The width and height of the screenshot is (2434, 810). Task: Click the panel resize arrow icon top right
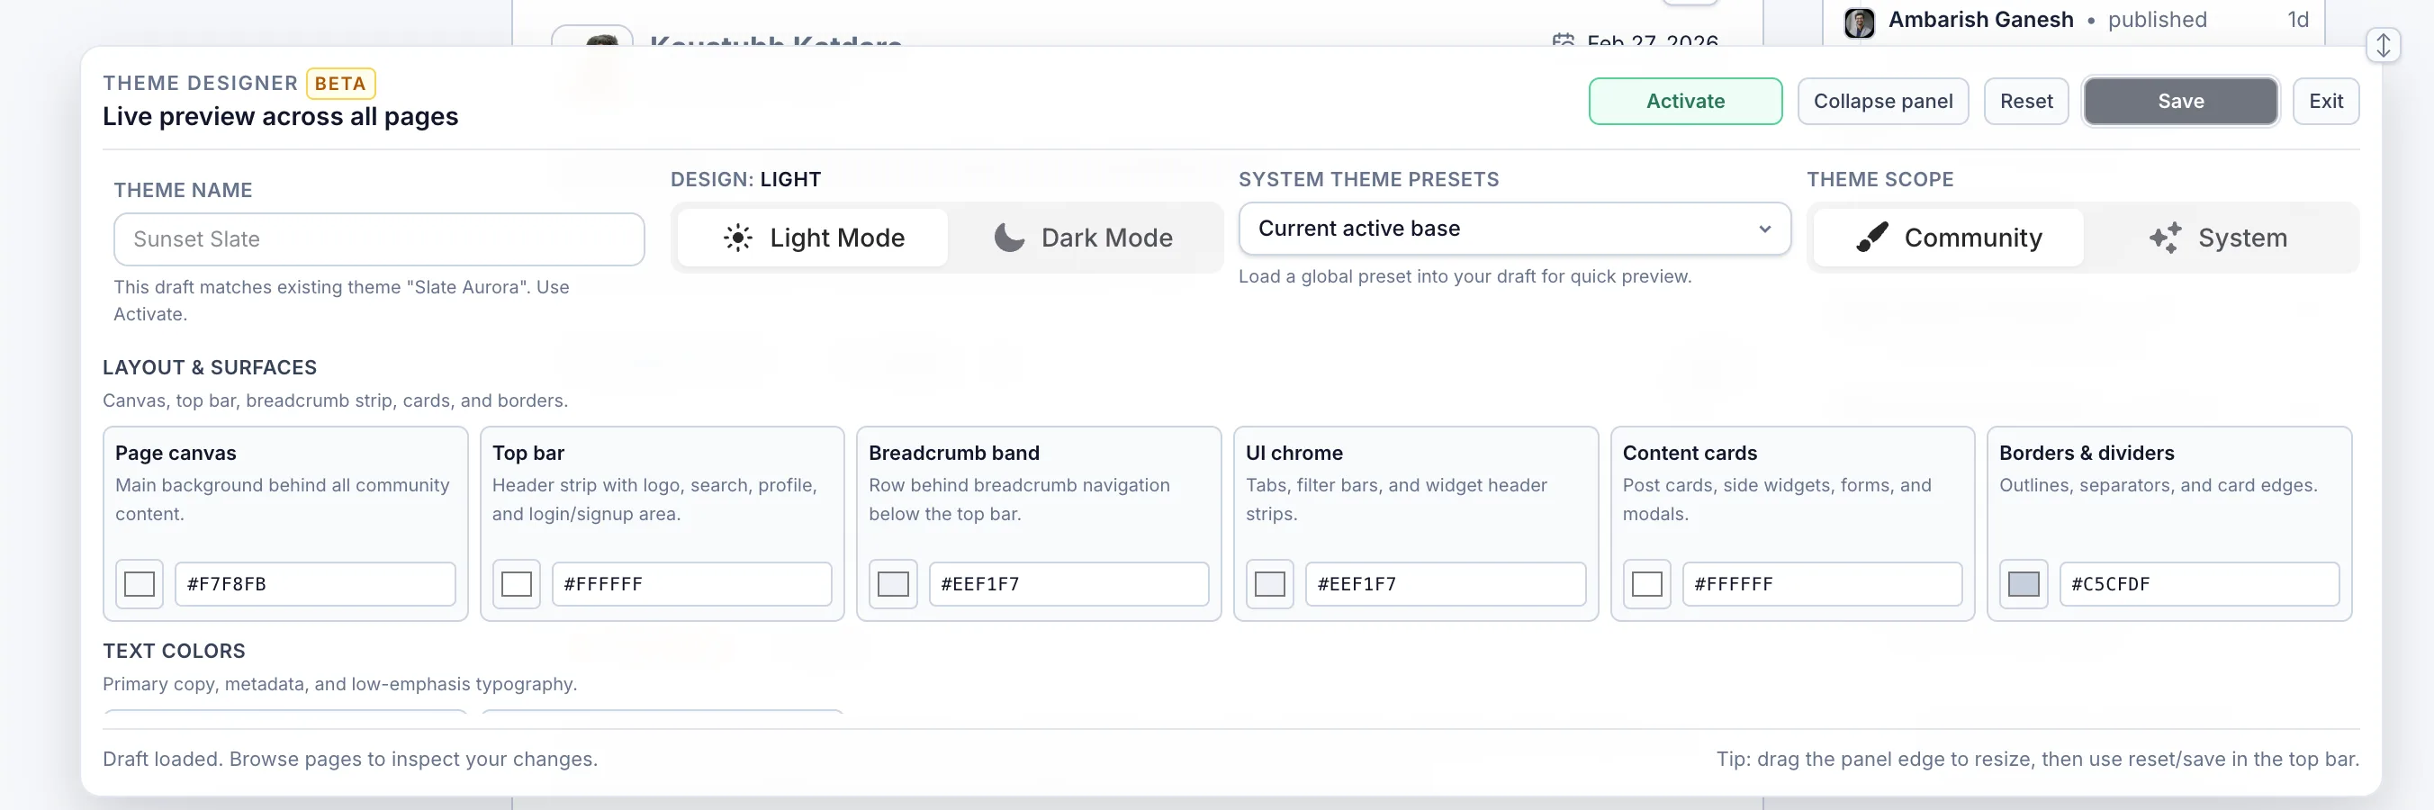pos(2384,44)
